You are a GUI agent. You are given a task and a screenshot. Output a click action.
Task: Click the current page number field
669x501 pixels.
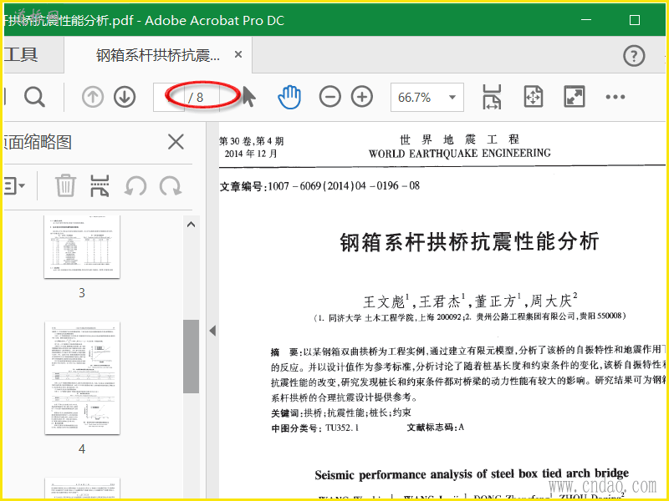[x=169, y=97]
